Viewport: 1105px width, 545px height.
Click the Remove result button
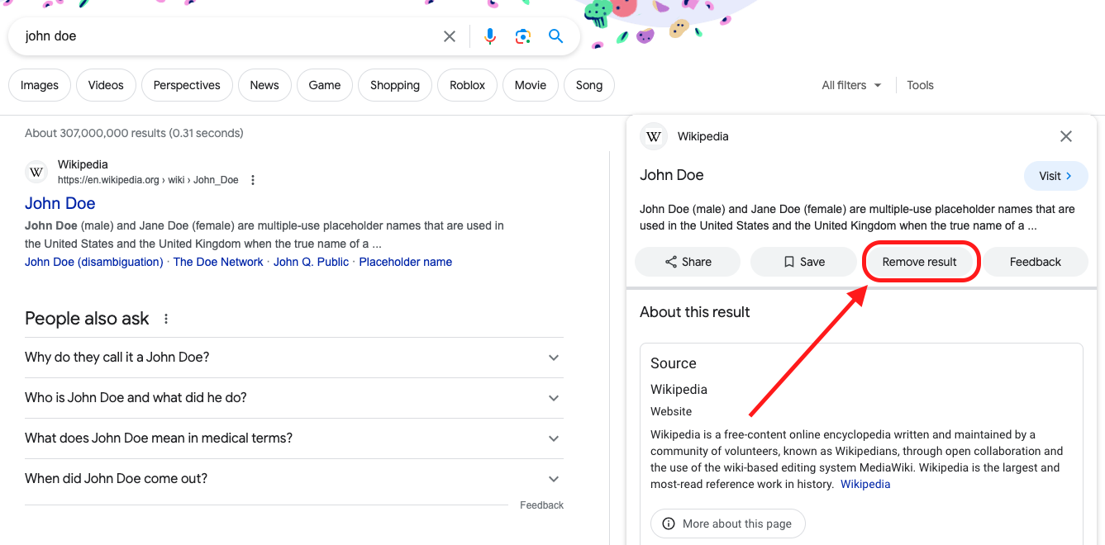tap(920, 261)
